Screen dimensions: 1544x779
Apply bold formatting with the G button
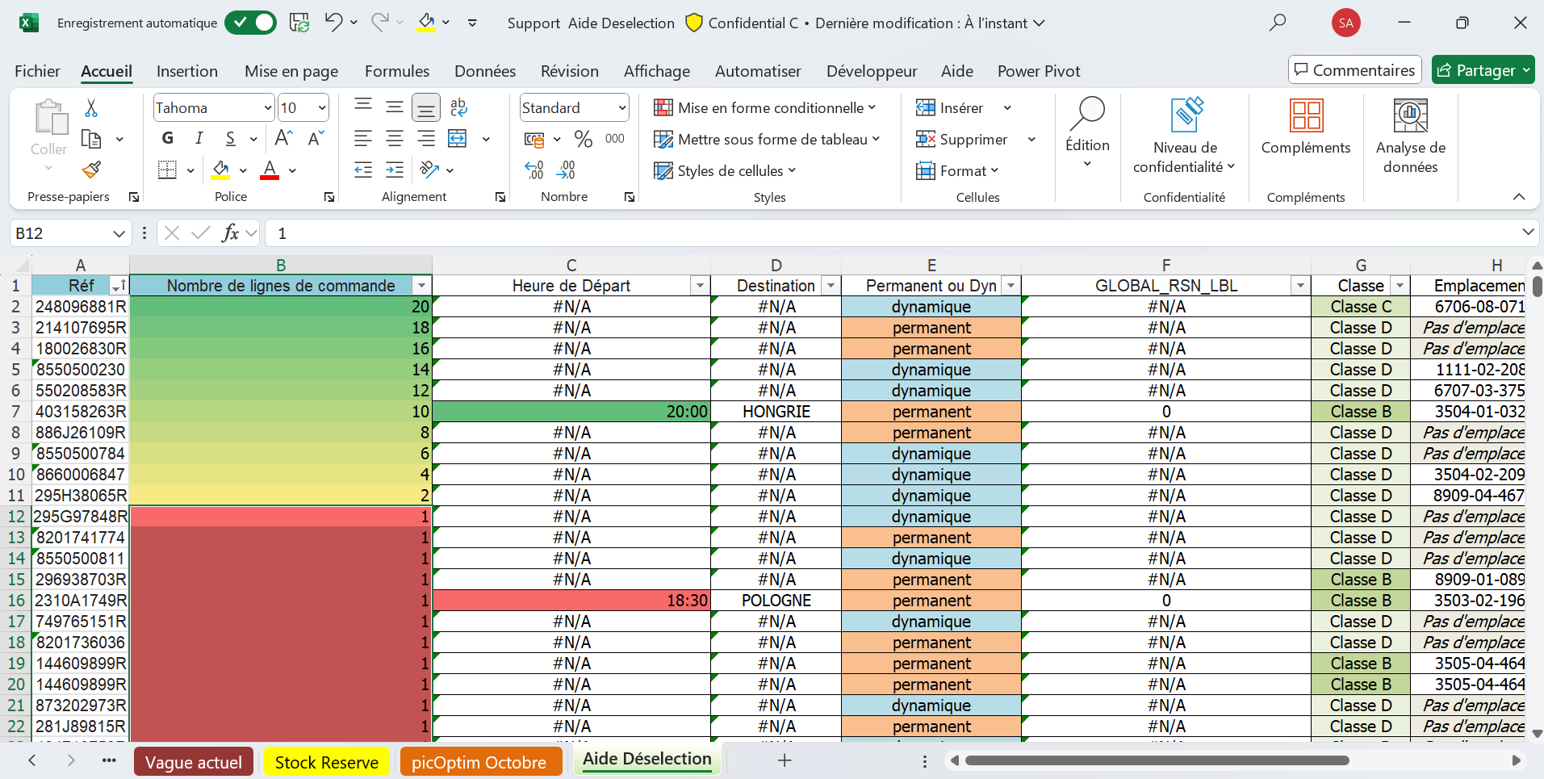click(167, 139)
